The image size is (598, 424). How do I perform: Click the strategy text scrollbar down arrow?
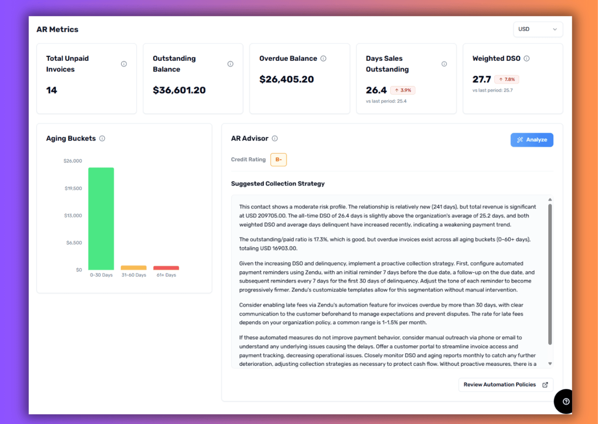coord(550,363)
